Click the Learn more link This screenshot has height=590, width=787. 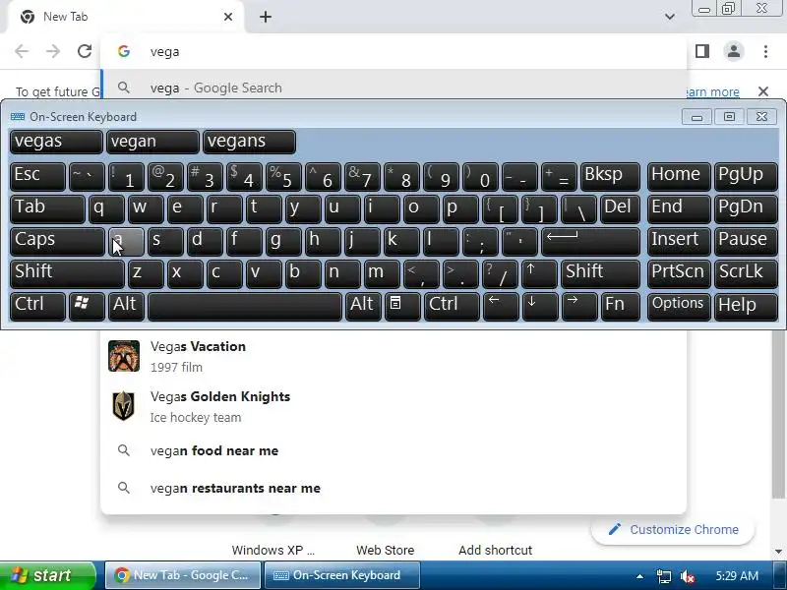coord(712,91)
